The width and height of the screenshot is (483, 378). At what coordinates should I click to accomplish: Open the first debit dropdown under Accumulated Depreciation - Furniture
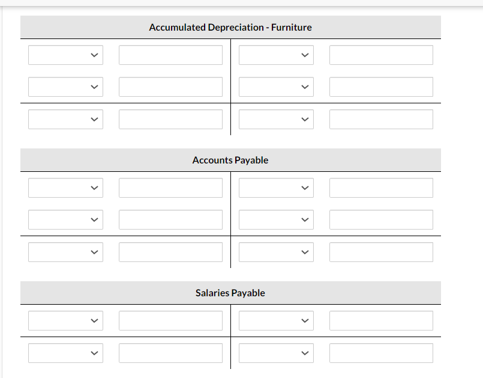(x=65, y=55)
